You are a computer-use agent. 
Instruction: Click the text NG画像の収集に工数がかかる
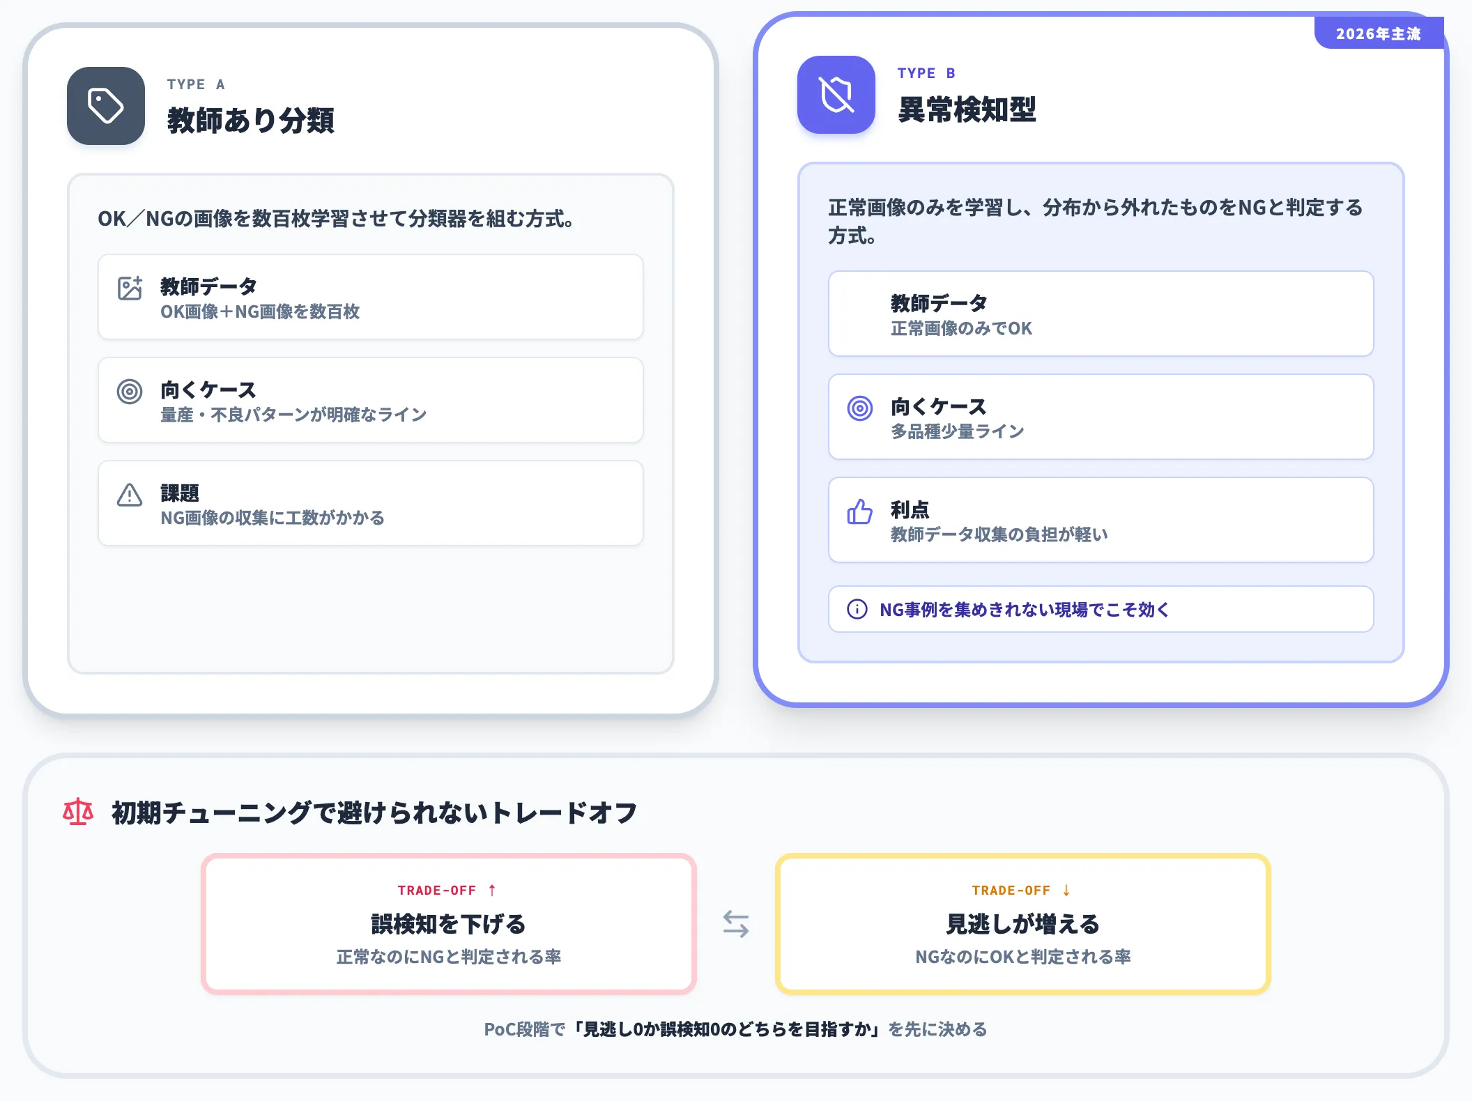(273, 518)
